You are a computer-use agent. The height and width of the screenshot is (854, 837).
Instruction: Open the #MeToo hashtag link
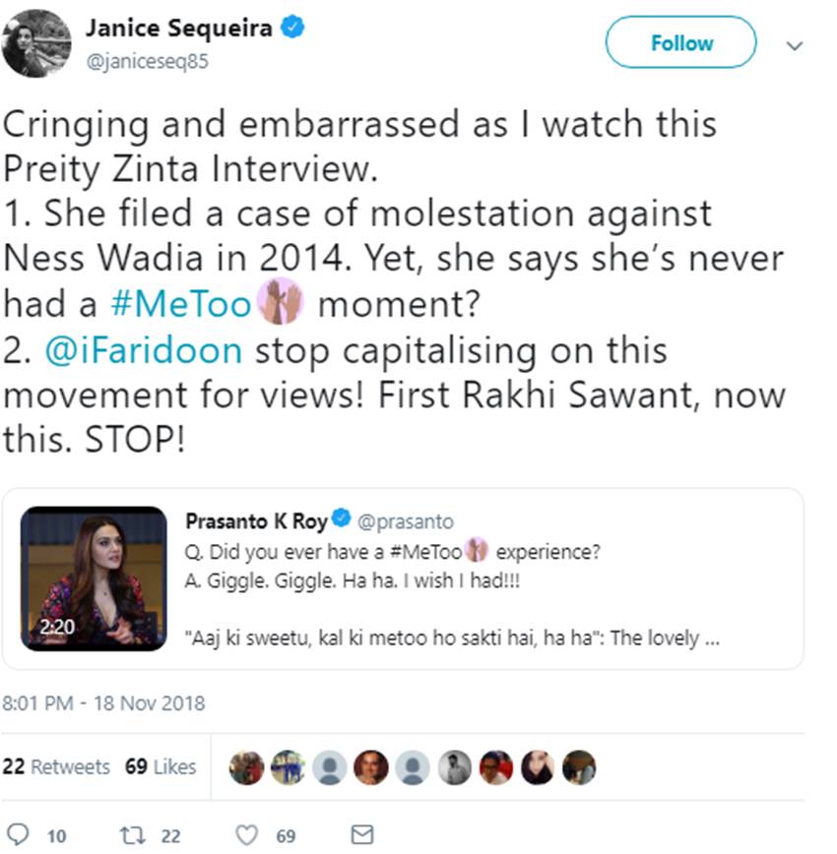coord(181,304)
